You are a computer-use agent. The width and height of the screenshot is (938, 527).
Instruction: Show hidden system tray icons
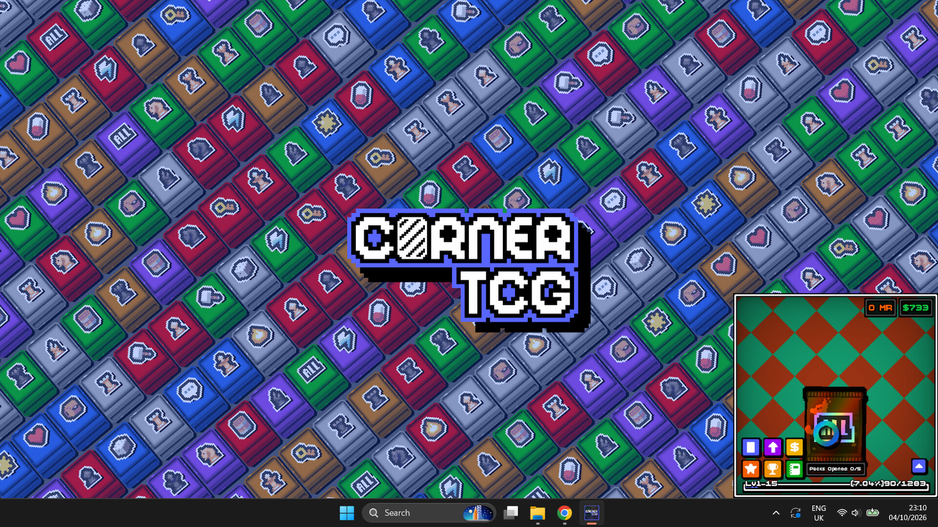coord(776,513)
